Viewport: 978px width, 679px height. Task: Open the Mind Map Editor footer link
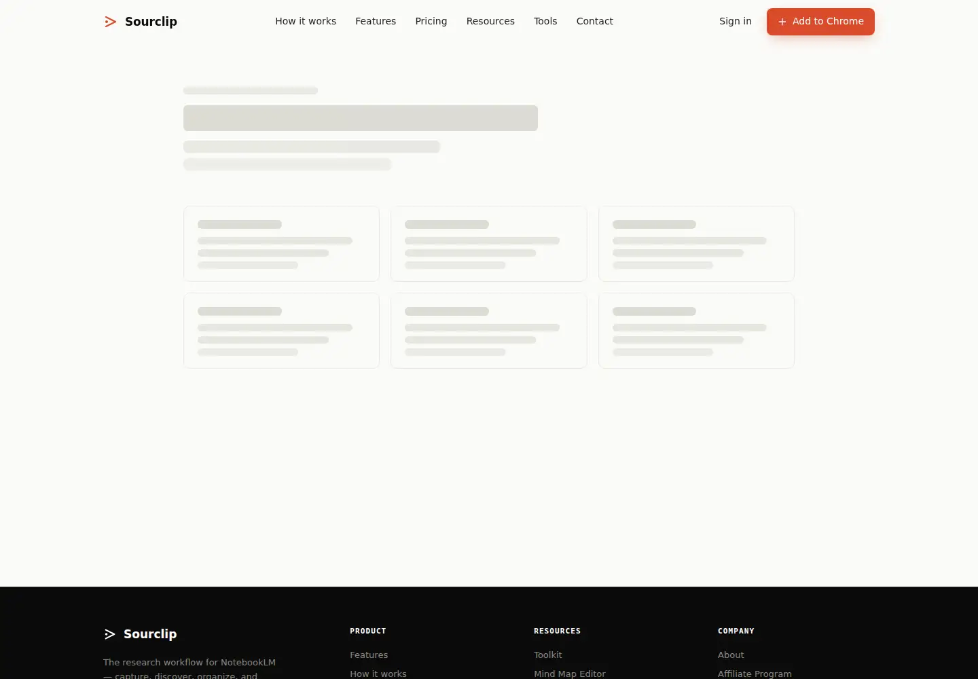point(570,674)
